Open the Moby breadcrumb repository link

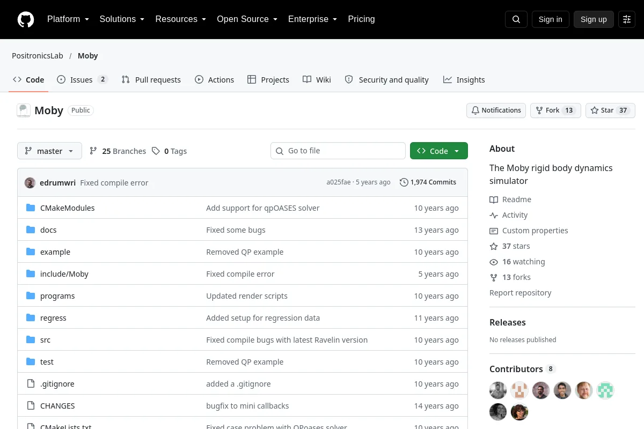pos(88,56)
